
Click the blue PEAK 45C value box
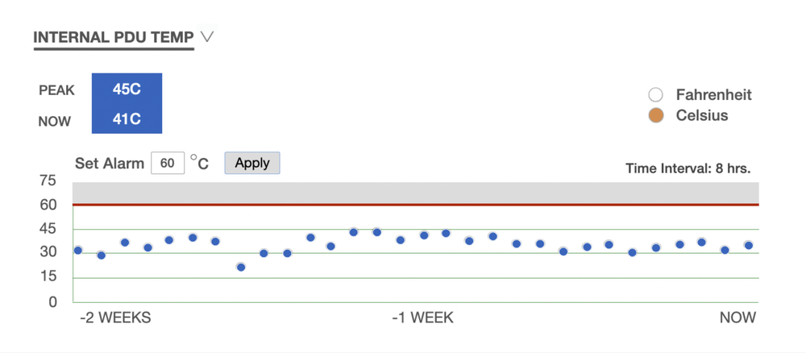(127, 89)
